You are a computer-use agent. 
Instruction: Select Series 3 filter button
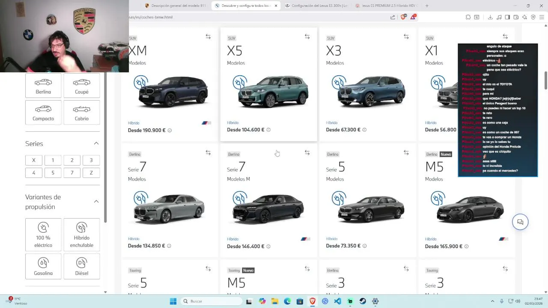point(91,160)
